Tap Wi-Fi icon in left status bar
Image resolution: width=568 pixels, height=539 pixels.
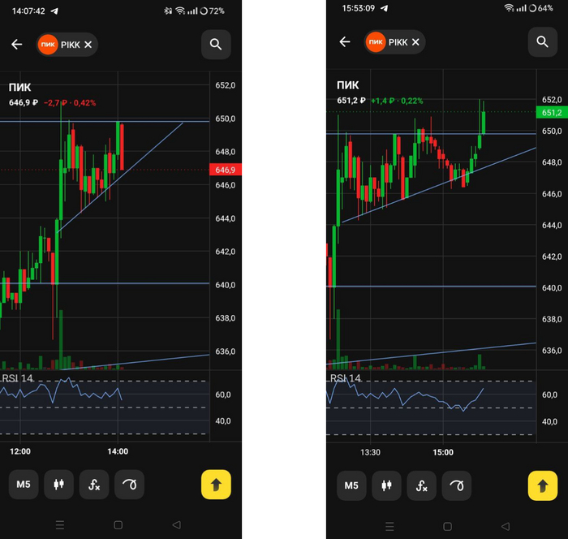[x=180, y=11]
